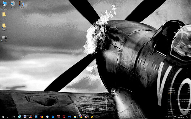Open CCleaner from the taskbar
Screen dimensions: 191x119
pos(31,117)
